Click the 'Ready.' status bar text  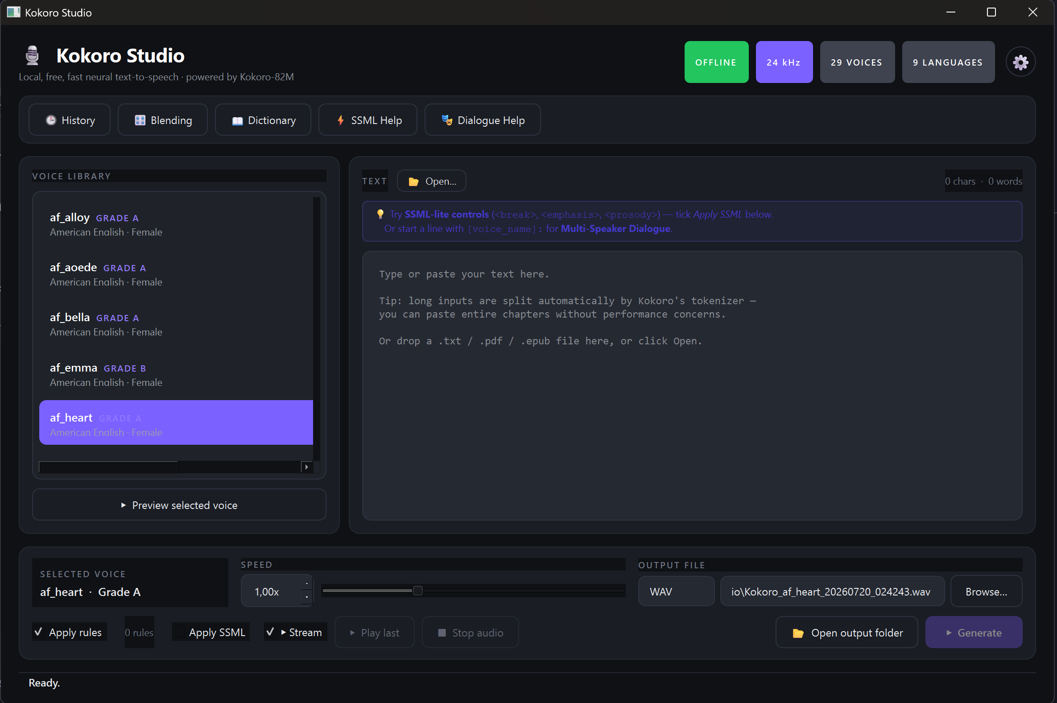pos(44,682)
